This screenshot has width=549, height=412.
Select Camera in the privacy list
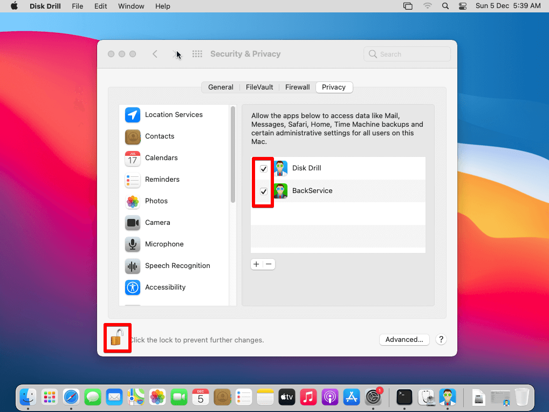click(174, 223)
